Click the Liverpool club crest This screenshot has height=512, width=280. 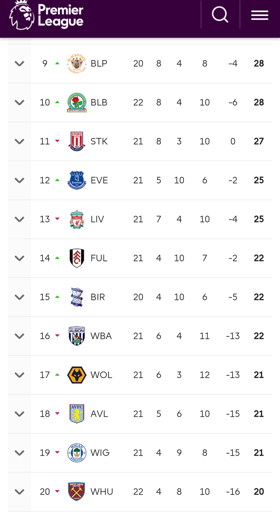[x=77, y=219]
